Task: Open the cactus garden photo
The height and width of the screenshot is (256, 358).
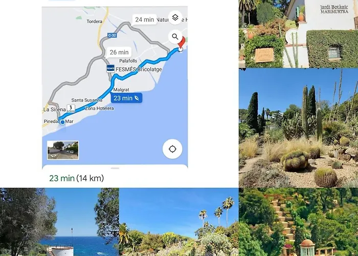Action: 298,128
